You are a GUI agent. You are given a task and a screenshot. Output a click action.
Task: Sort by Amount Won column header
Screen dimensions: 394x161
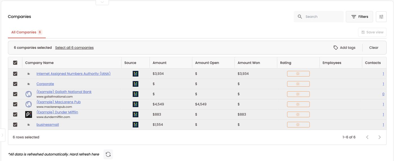point(249,63)
